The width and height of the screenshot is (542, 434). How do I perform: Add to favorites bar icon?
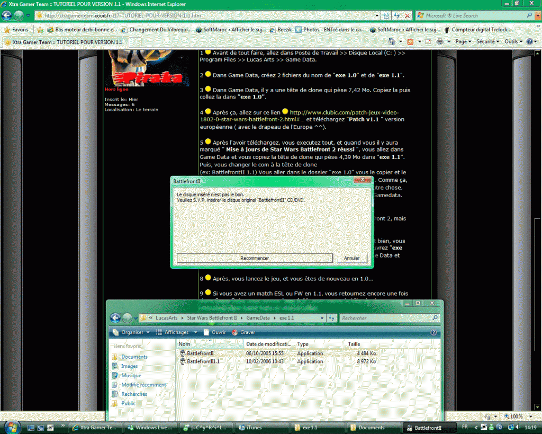pos(40,30)
